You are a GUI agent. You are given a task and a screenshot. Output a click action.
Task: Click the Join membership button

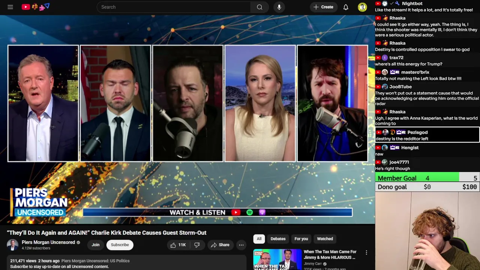click(96, 245)
